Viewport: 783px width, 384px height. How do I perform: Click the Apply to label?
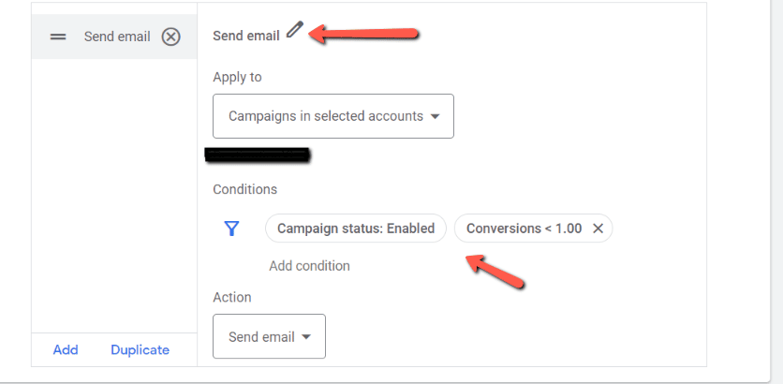pos(237,77)
